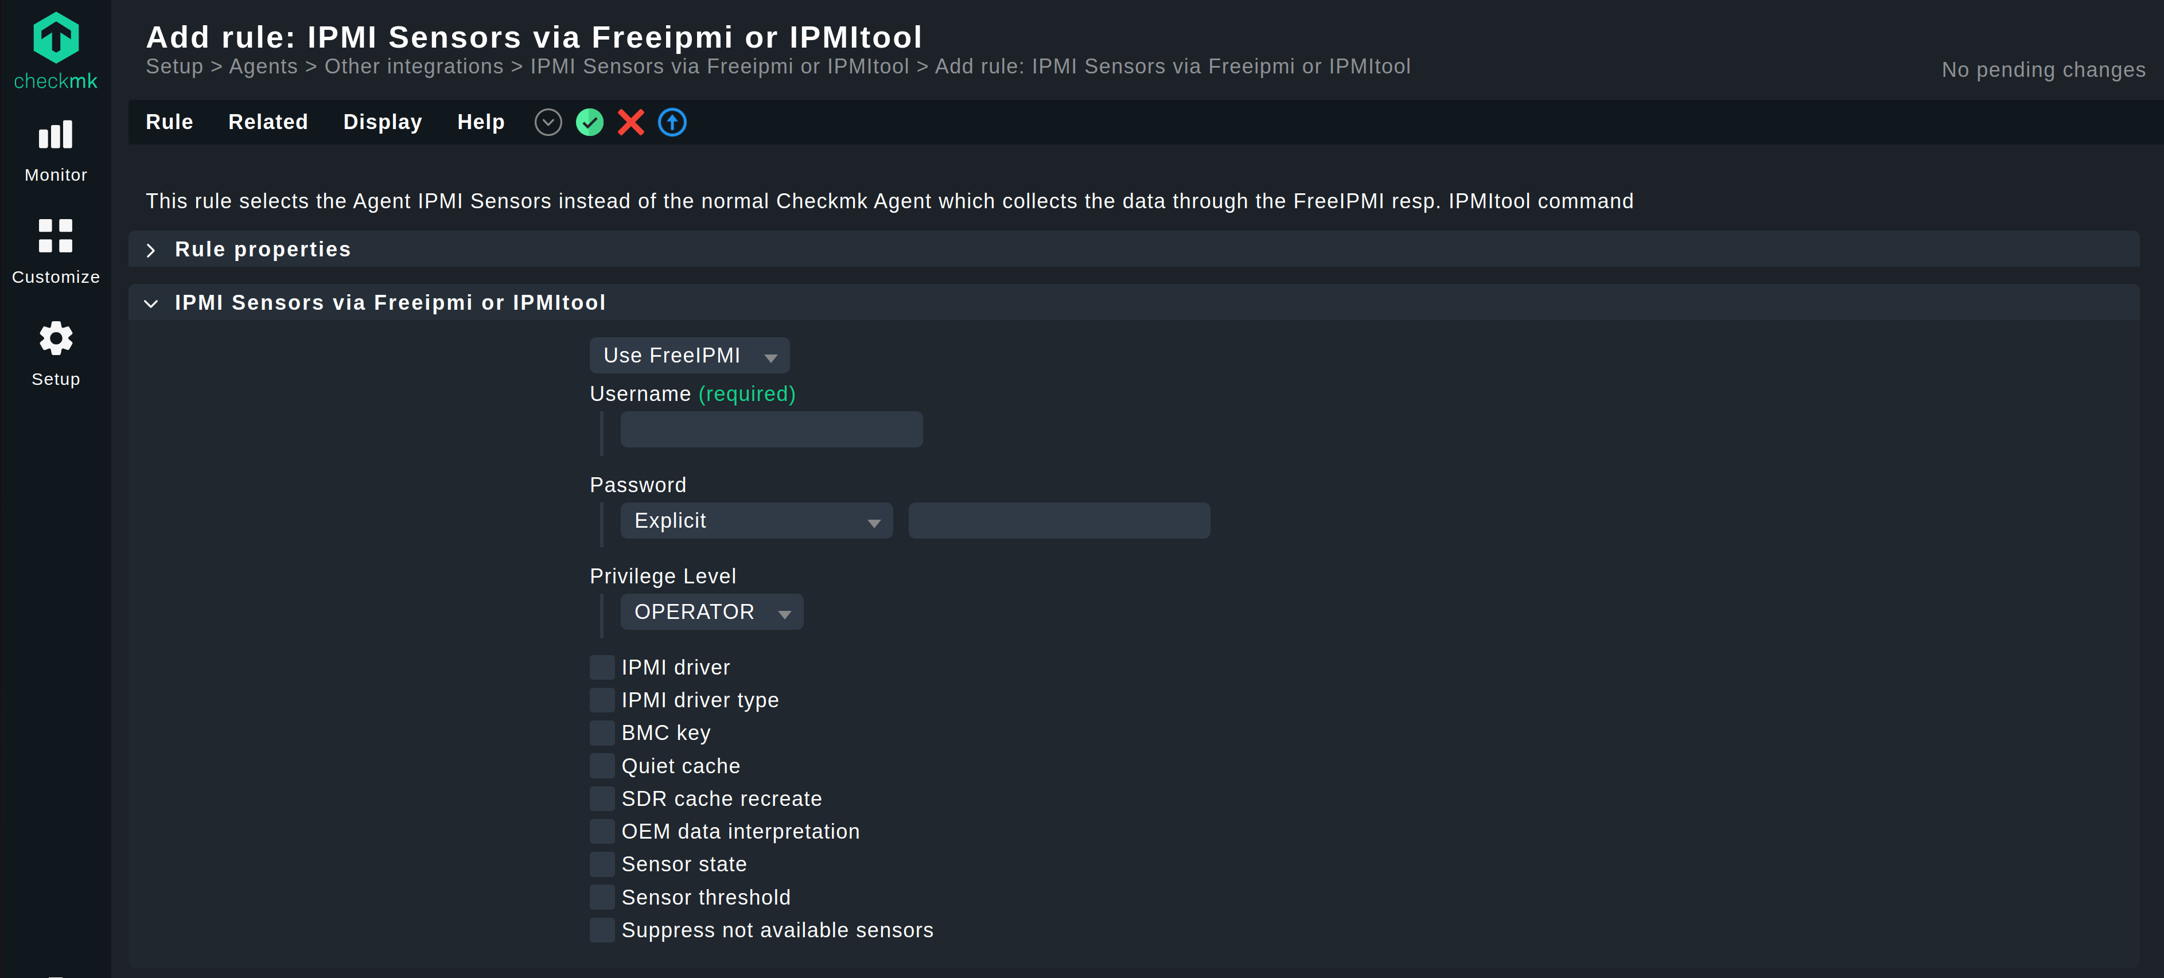The width and height of the screenshot is (2164, 978).
Task: Open the Related menu
Action: (268, 123)
